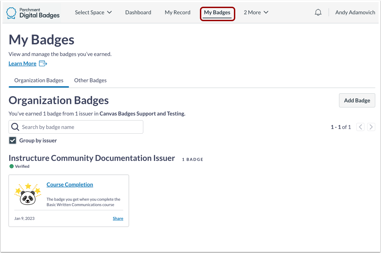
Task: Click the search magnifier icon
Action: pyautogui.click(x=15, y=127)
